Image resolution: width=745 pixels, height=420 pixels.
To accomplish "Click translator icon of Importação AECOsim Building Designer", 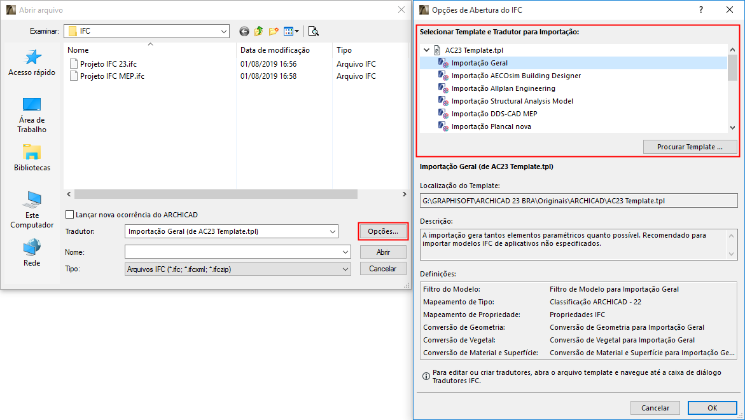I will tap(443, 76).
